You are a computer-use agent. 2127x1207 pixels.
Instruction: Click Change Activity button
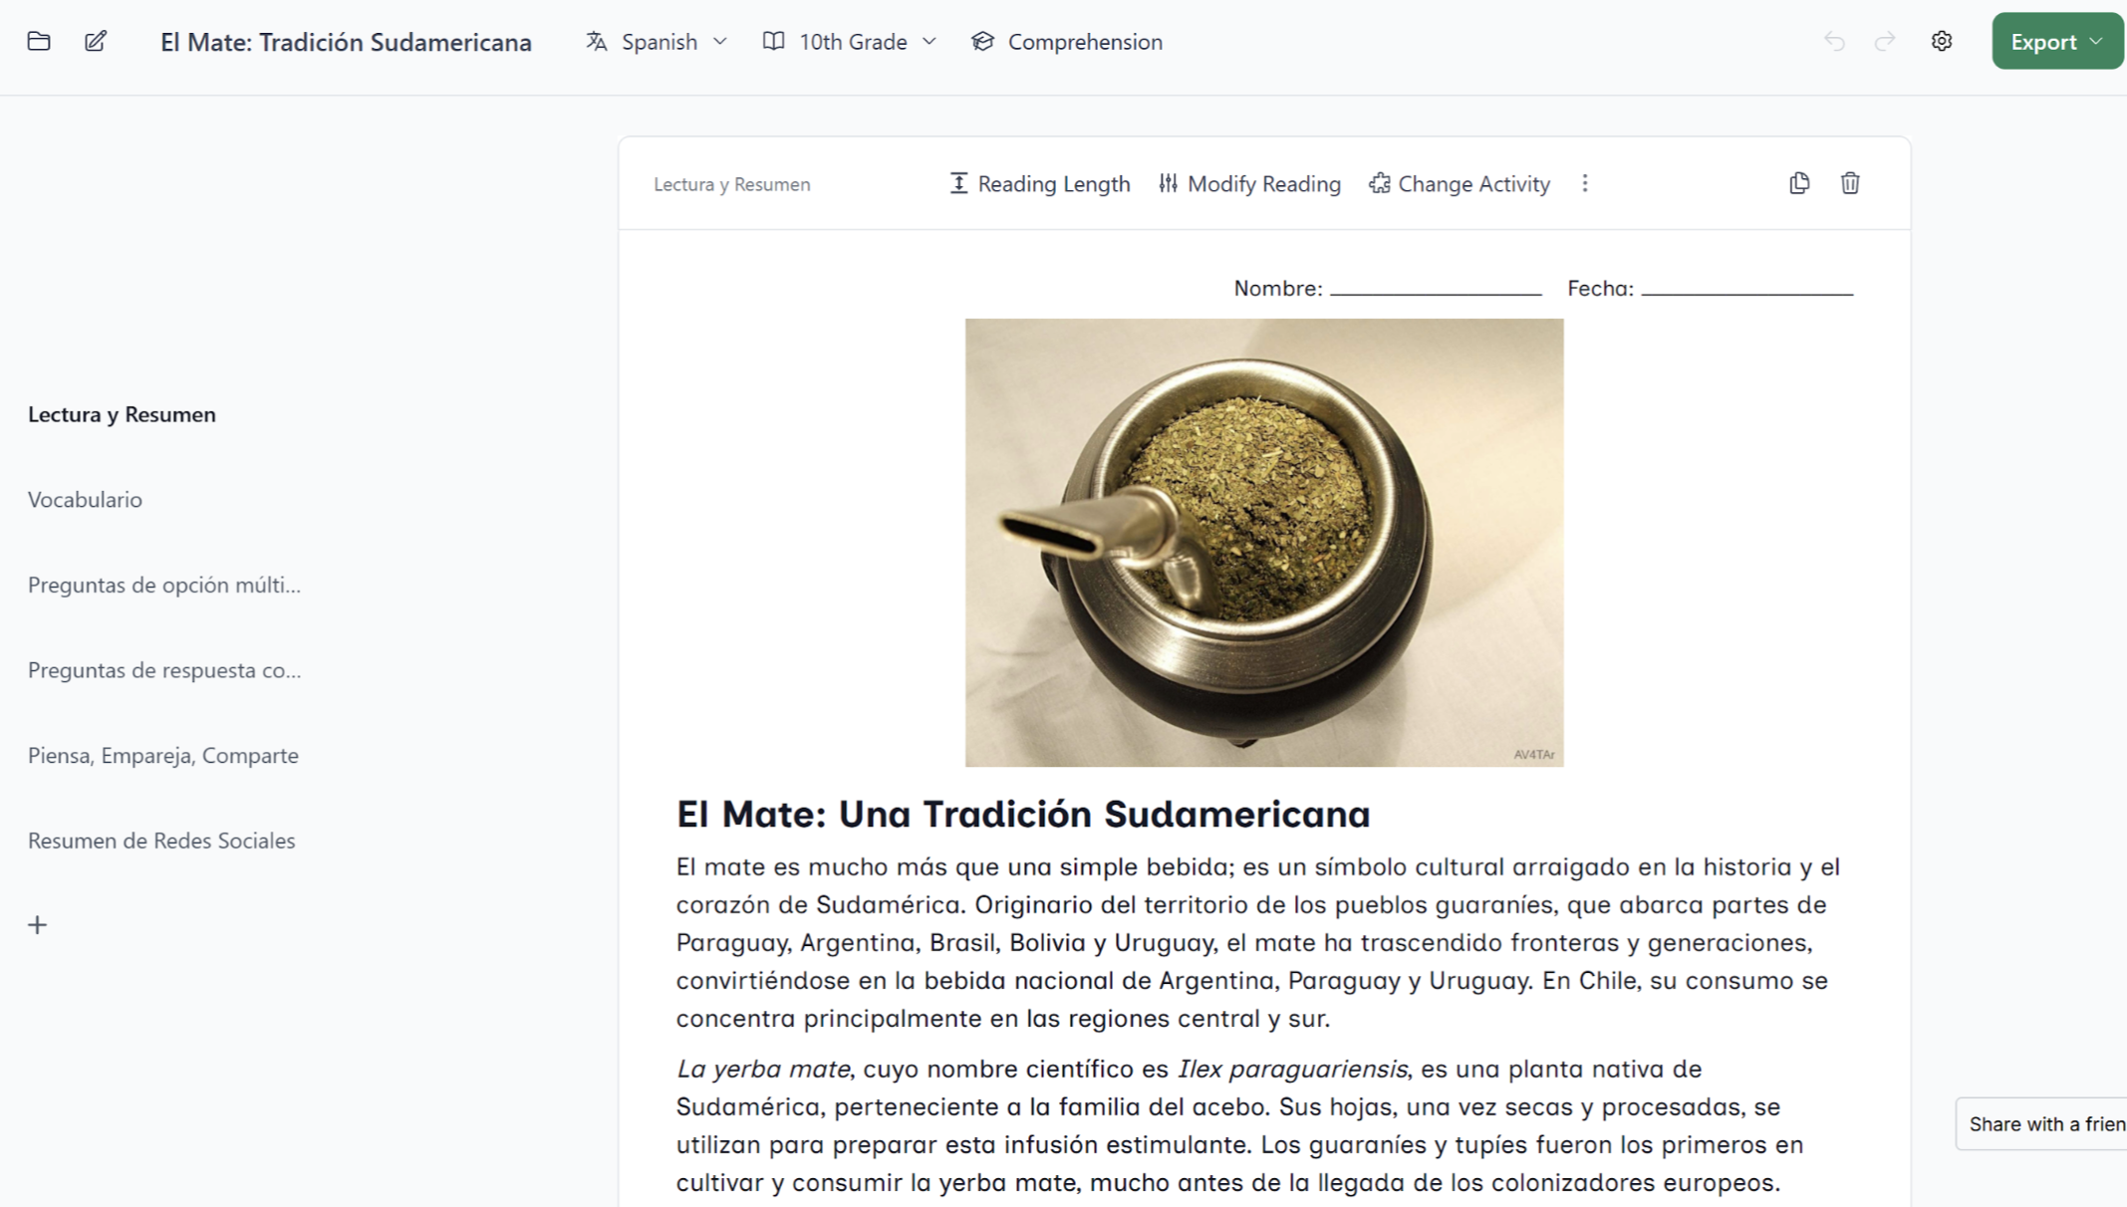[x=1460, y=184]
